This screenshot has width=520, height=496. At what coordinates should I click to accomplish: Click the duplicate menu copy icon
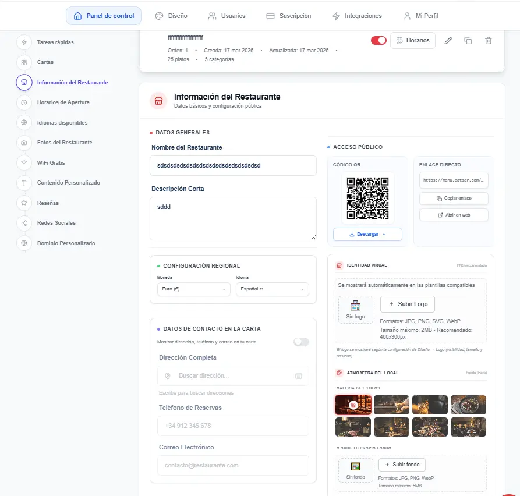point(468,41)
